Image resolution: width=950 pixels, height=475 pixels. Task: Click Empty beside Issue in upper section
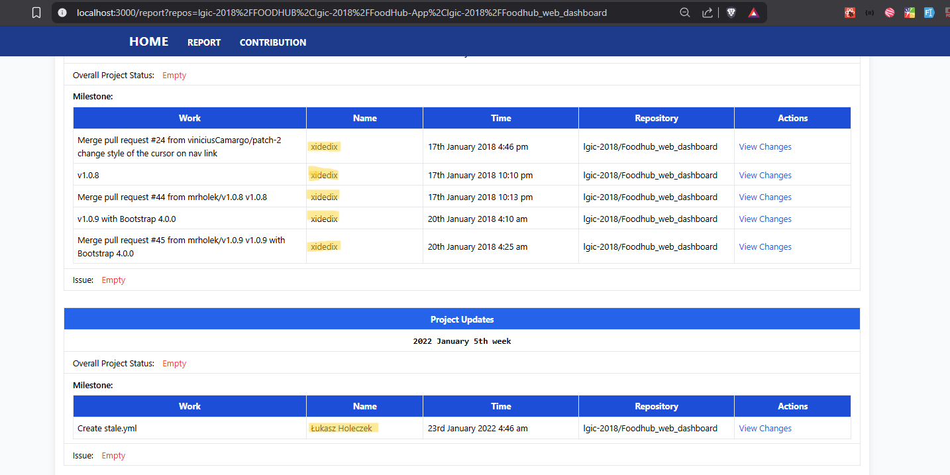coord(113,280)
